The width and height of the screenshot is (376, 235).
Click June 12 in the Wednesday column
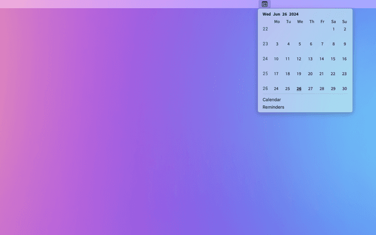point(299,59)
